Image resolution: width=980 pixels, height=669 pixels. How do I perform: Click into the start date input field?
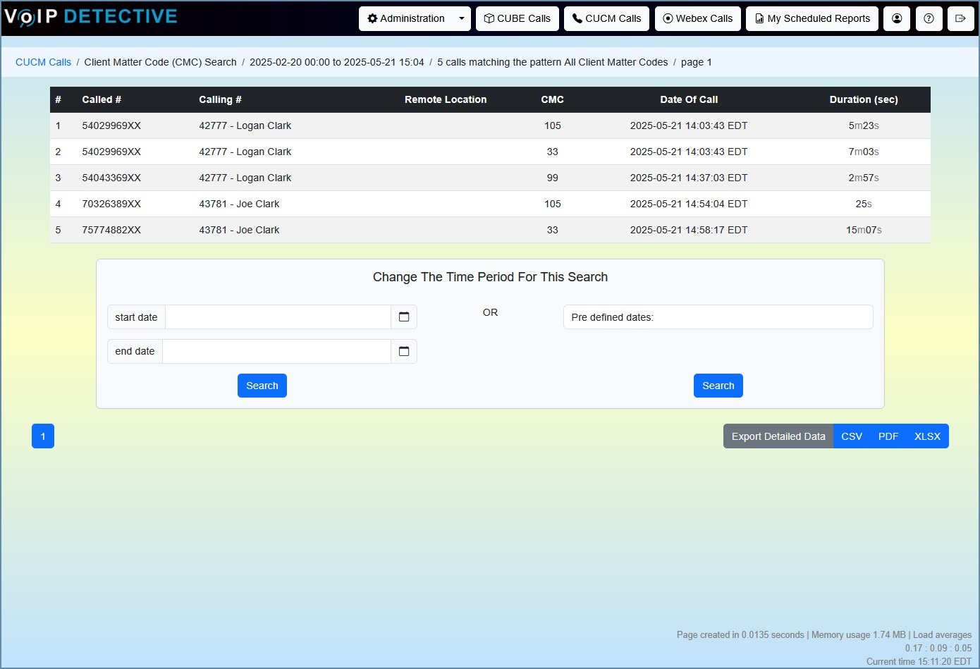[278, 317]
